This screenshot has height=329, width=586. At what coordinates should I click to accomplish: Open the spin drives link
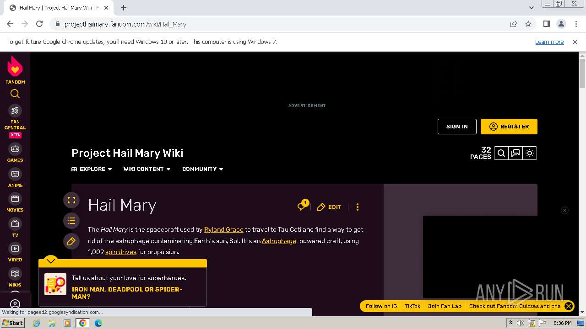point(121,252)
